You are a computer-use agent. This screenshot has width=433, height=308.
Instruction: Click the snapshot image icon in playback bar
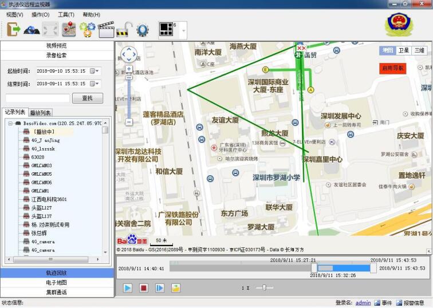point(176,288)
